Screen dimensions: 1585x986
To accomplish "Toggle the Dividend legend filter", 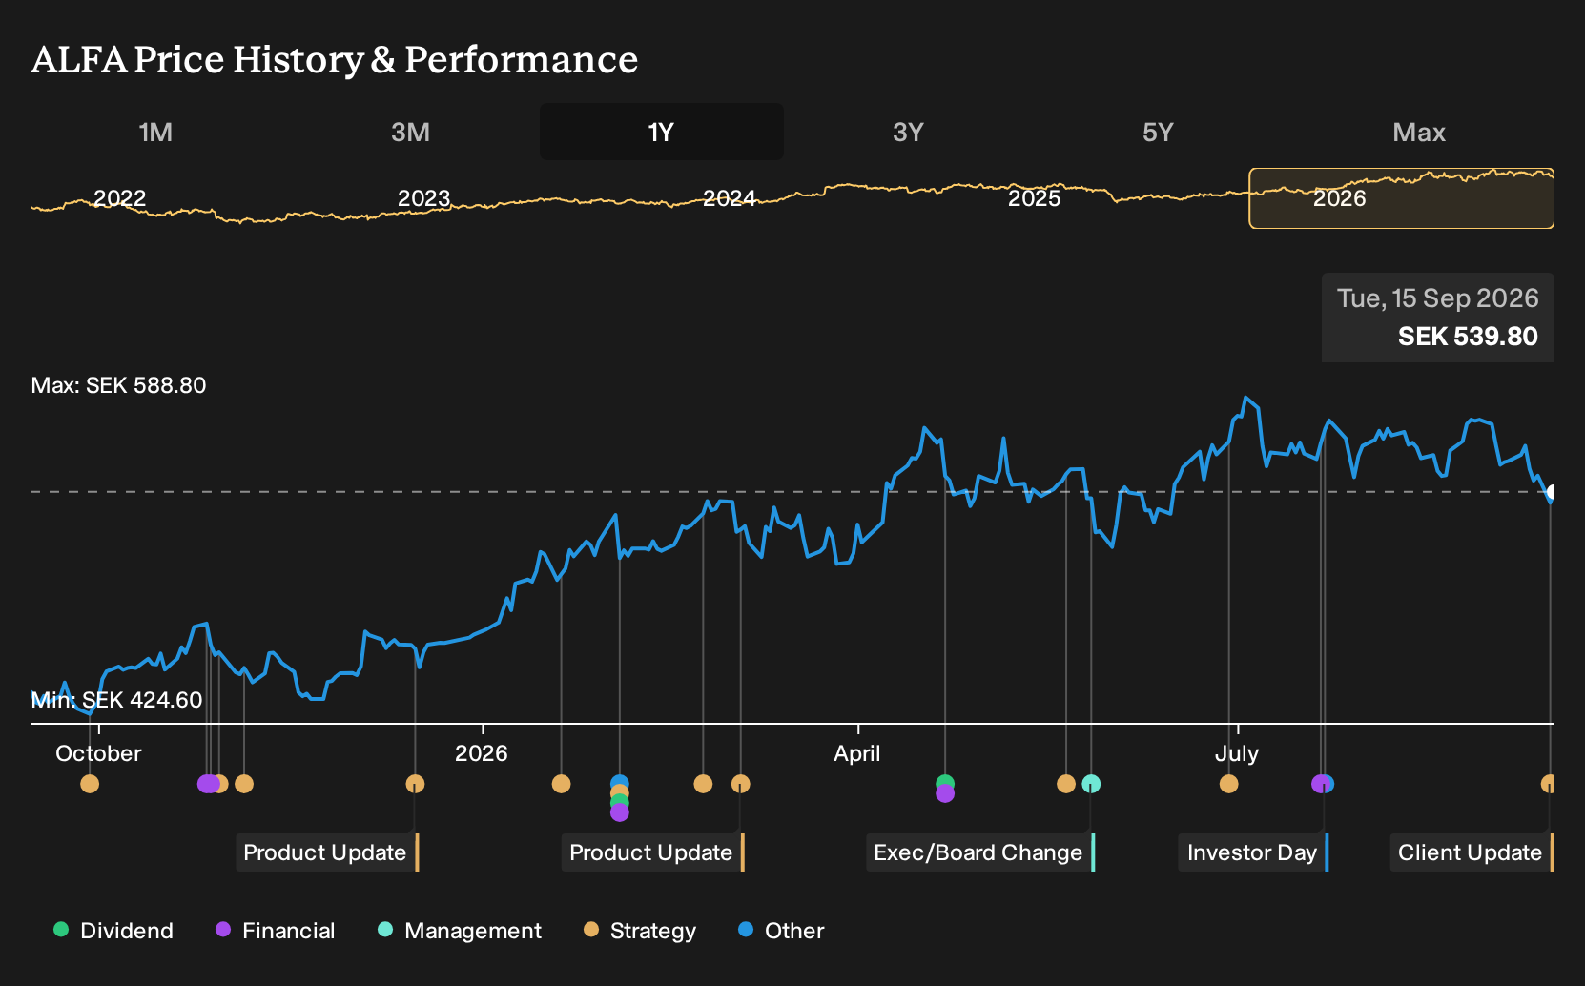I will tap(113, 931).
